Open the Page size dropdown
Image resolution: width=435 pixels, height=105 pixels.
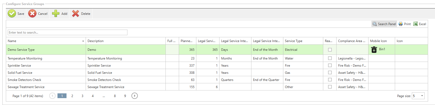click(422, 96)
